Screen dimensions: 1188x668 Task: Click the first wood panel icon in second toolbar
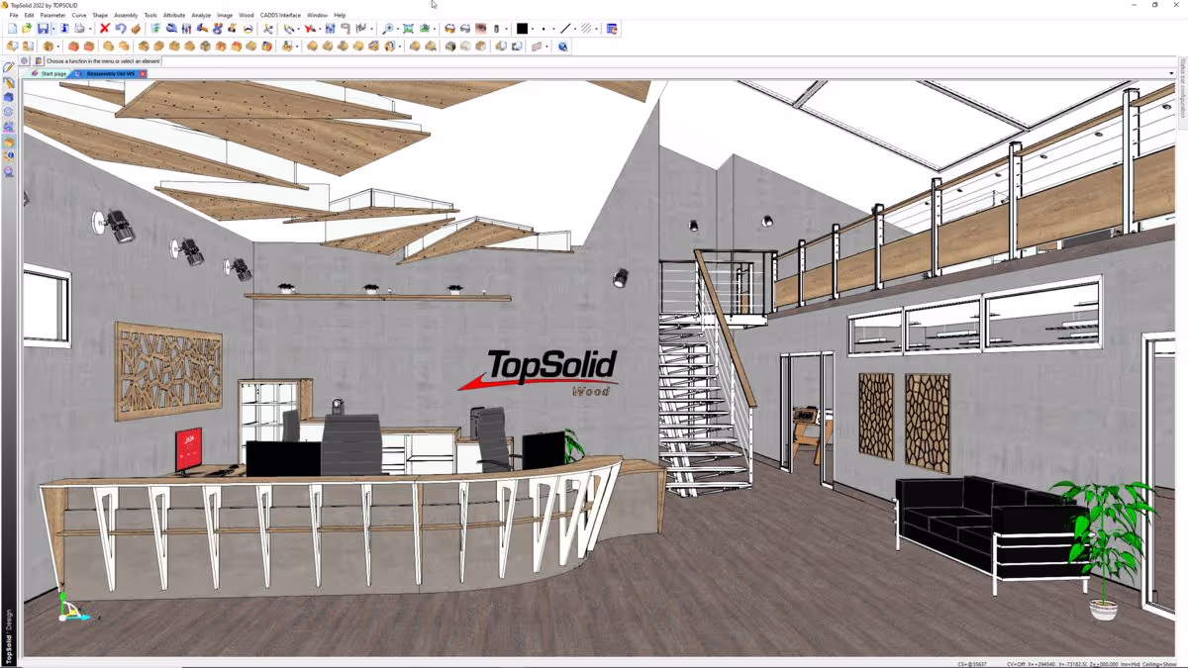12,46
